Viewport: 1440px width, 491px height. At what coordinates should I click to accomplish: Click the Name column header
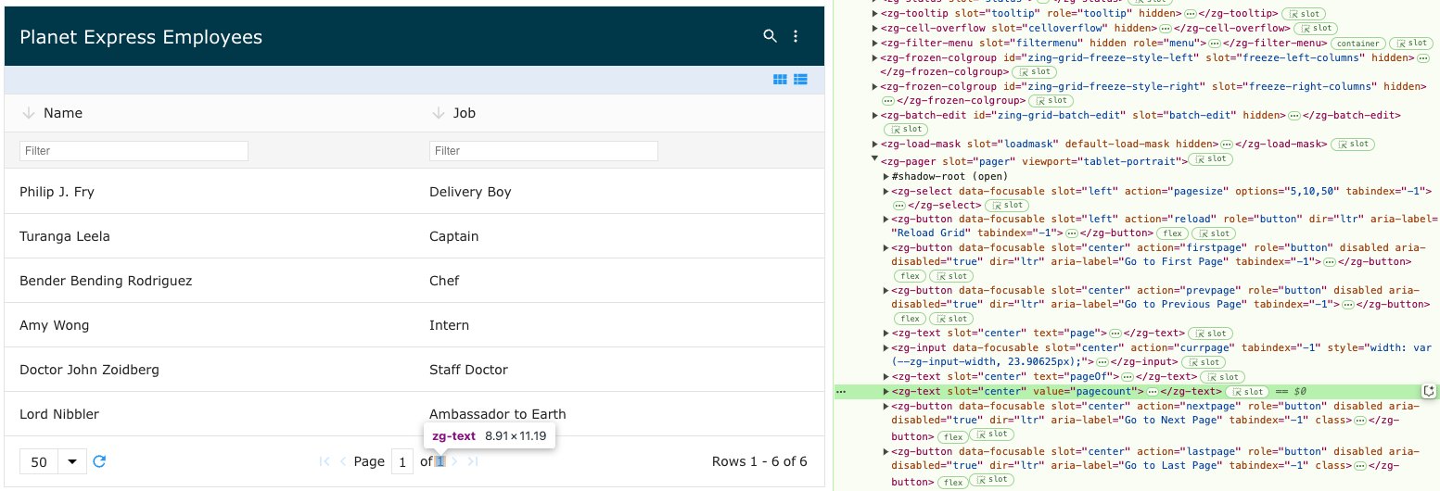point(210,113)
